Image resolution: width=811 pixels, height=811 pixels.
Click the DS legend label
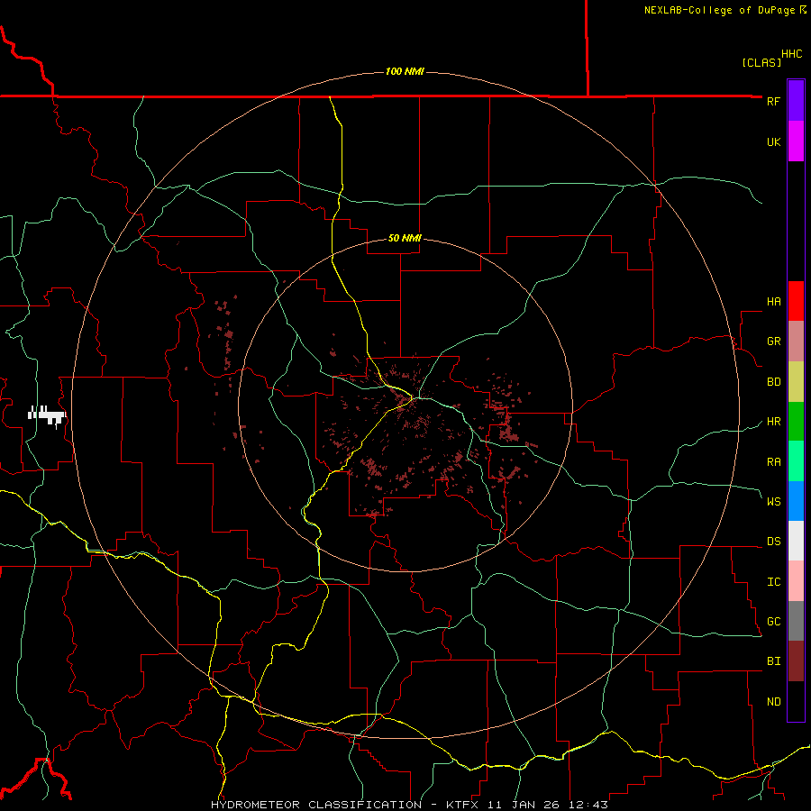[773, 542]
